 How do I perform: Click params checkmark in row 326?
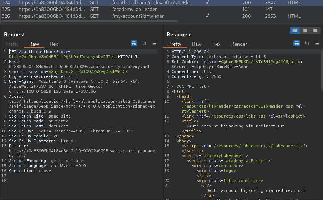(x=207, y=16)
